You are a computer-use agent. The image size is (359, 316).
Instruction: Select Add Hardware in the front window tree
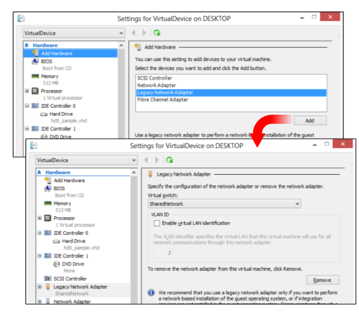[69, 181]
